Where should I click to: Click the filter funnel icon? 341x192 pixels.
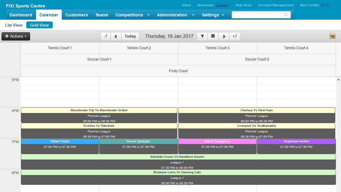[202, 36]
